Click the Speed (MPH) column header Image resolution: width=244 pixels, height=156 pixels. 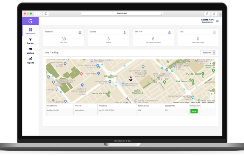click(170, 106)
